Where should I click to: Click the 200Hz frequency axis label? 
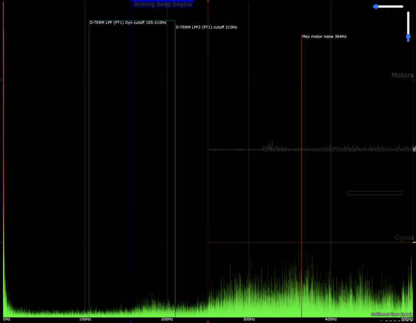(x=167, y=319)
